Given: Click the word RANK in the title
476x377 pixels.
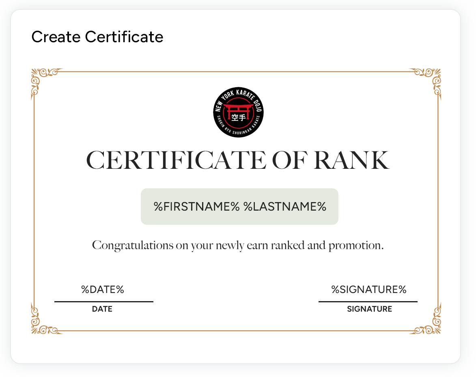Looking at the screenshot, I should click(x=351, y=161).
